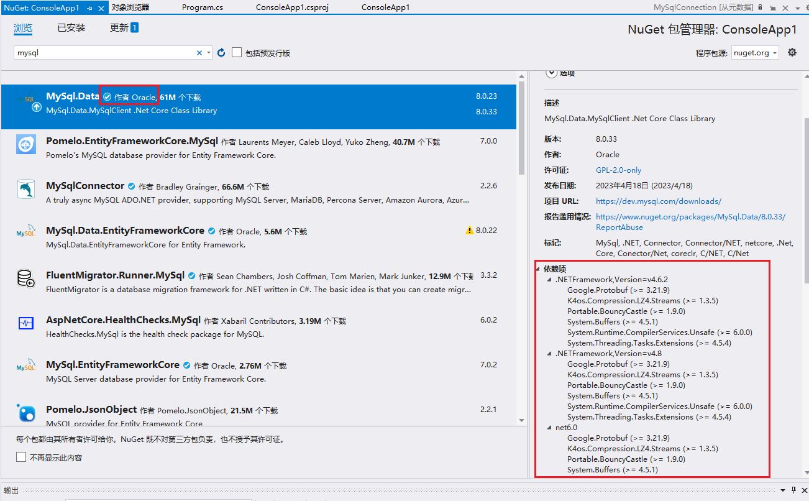Screen dimensions: 809x501
Task: Click System.Runtime.CompilerServices.Unsafe under v4.8
Action: [x=659, y=407]
